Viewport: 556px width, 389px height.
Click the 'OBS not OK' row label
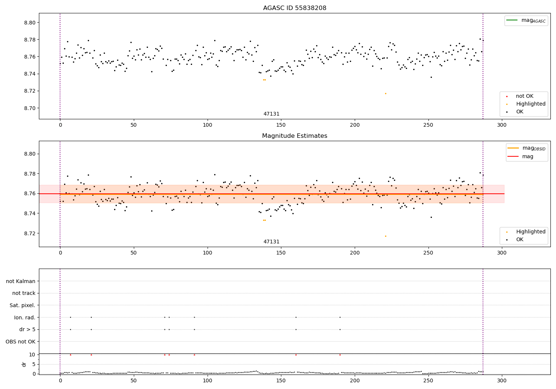point(21,342)
